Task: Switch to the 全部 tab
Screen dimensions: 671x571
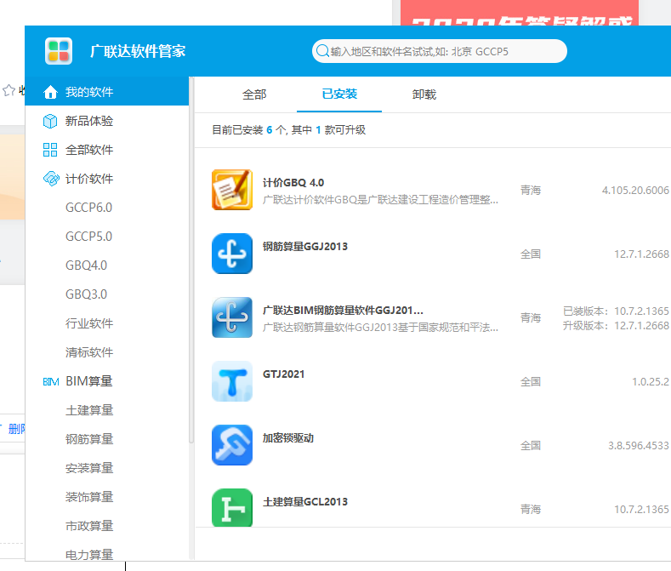Action: pyautogui.click(x=254, y=94)
